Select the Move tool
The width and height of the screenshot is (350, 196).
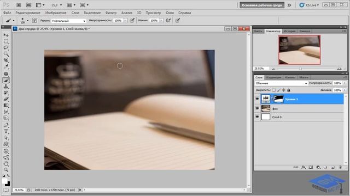pyautogui.click(x=6, y=35)
